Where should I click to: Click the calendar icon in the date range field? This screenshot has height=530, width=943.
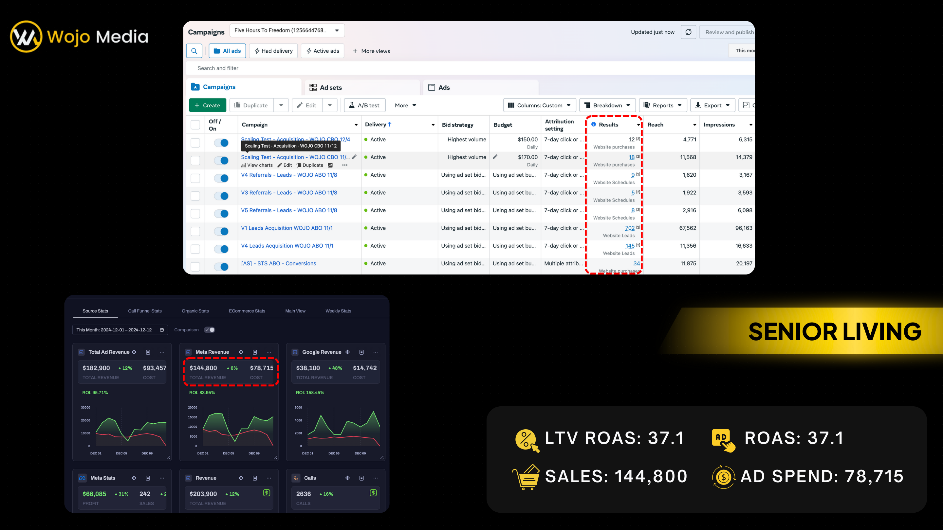[162, 330]
